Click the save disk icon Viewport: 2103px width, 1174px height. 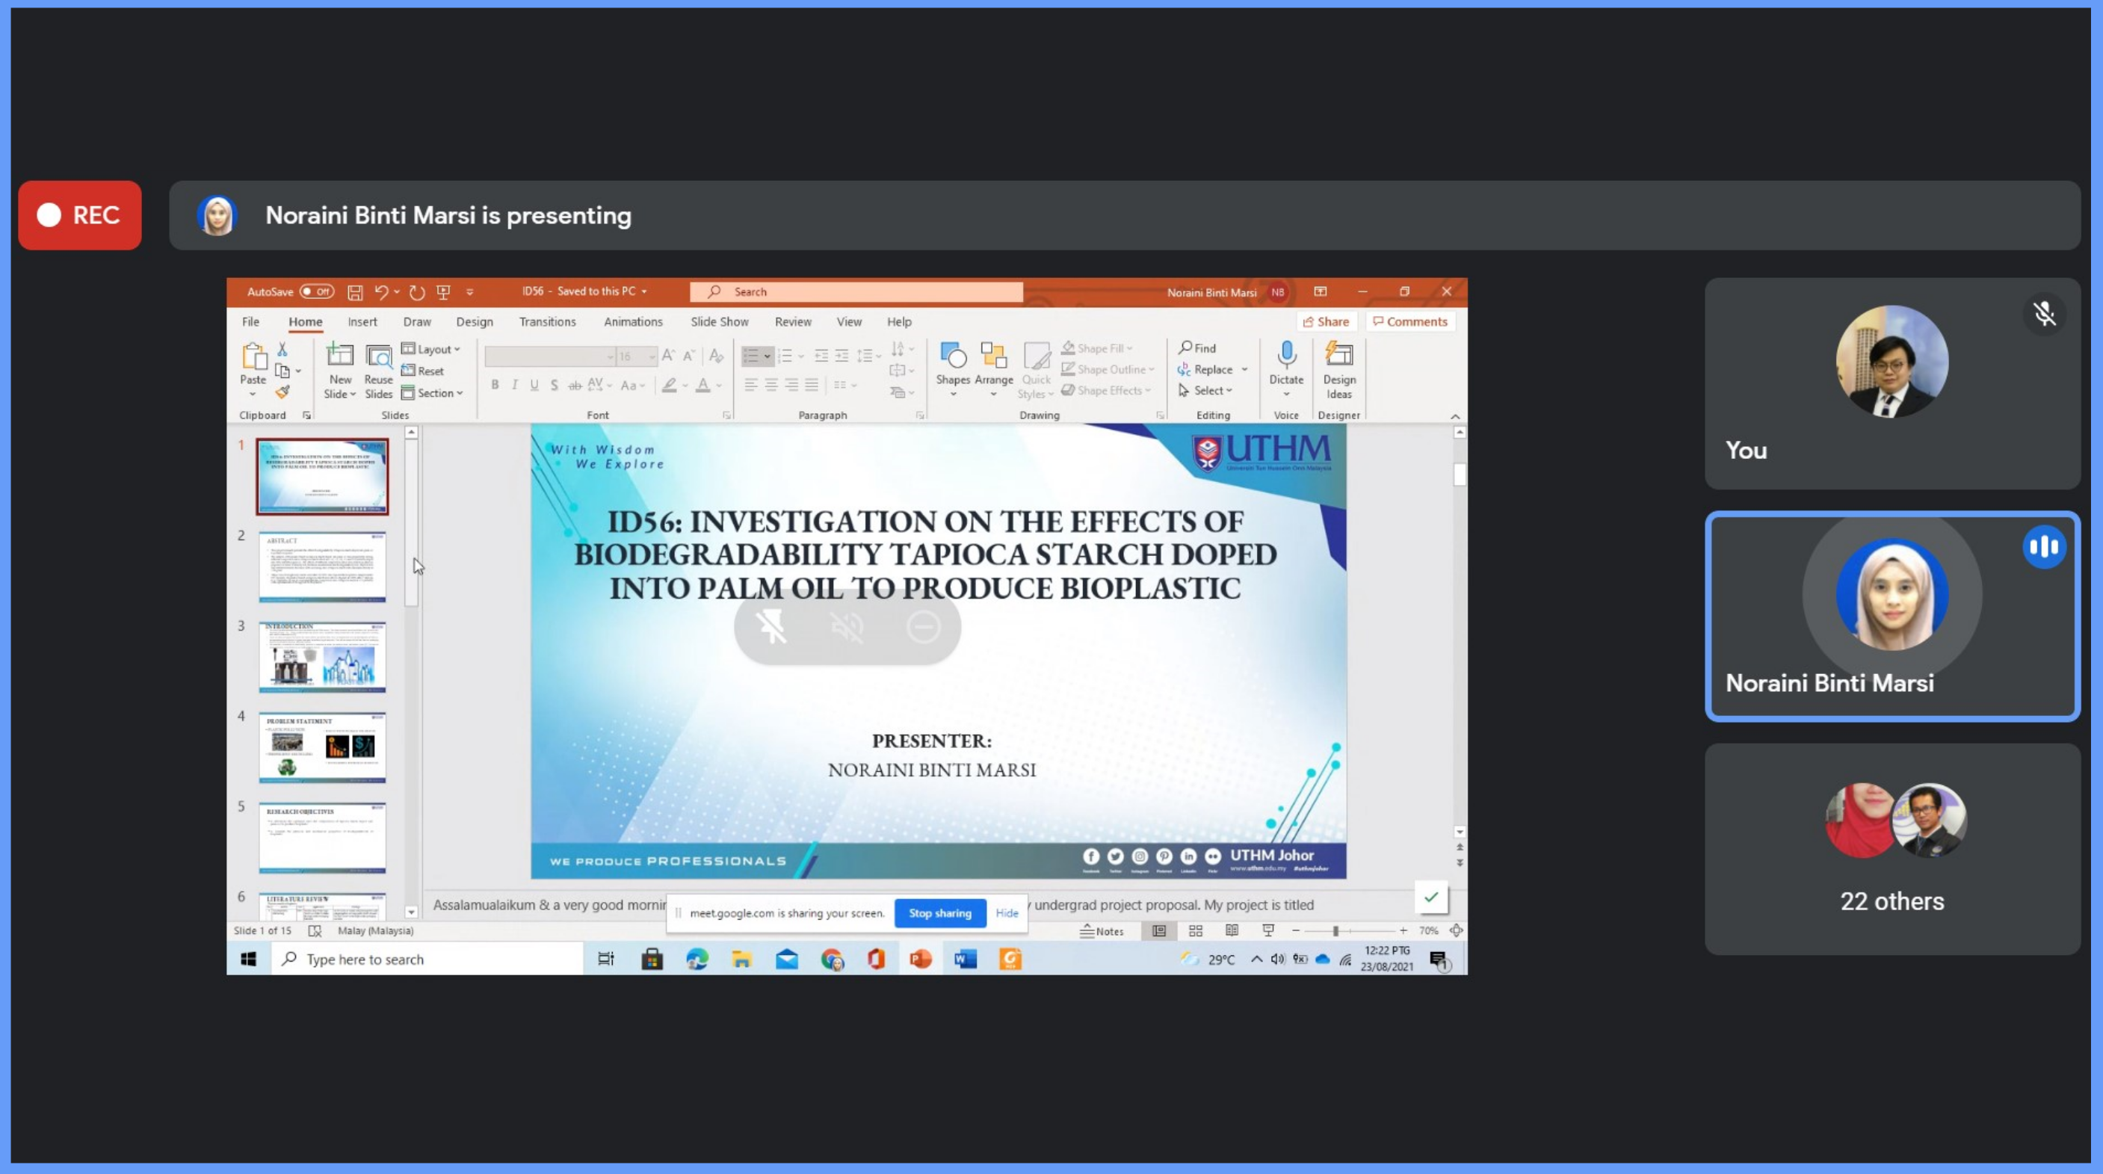[x=355, y=292]
